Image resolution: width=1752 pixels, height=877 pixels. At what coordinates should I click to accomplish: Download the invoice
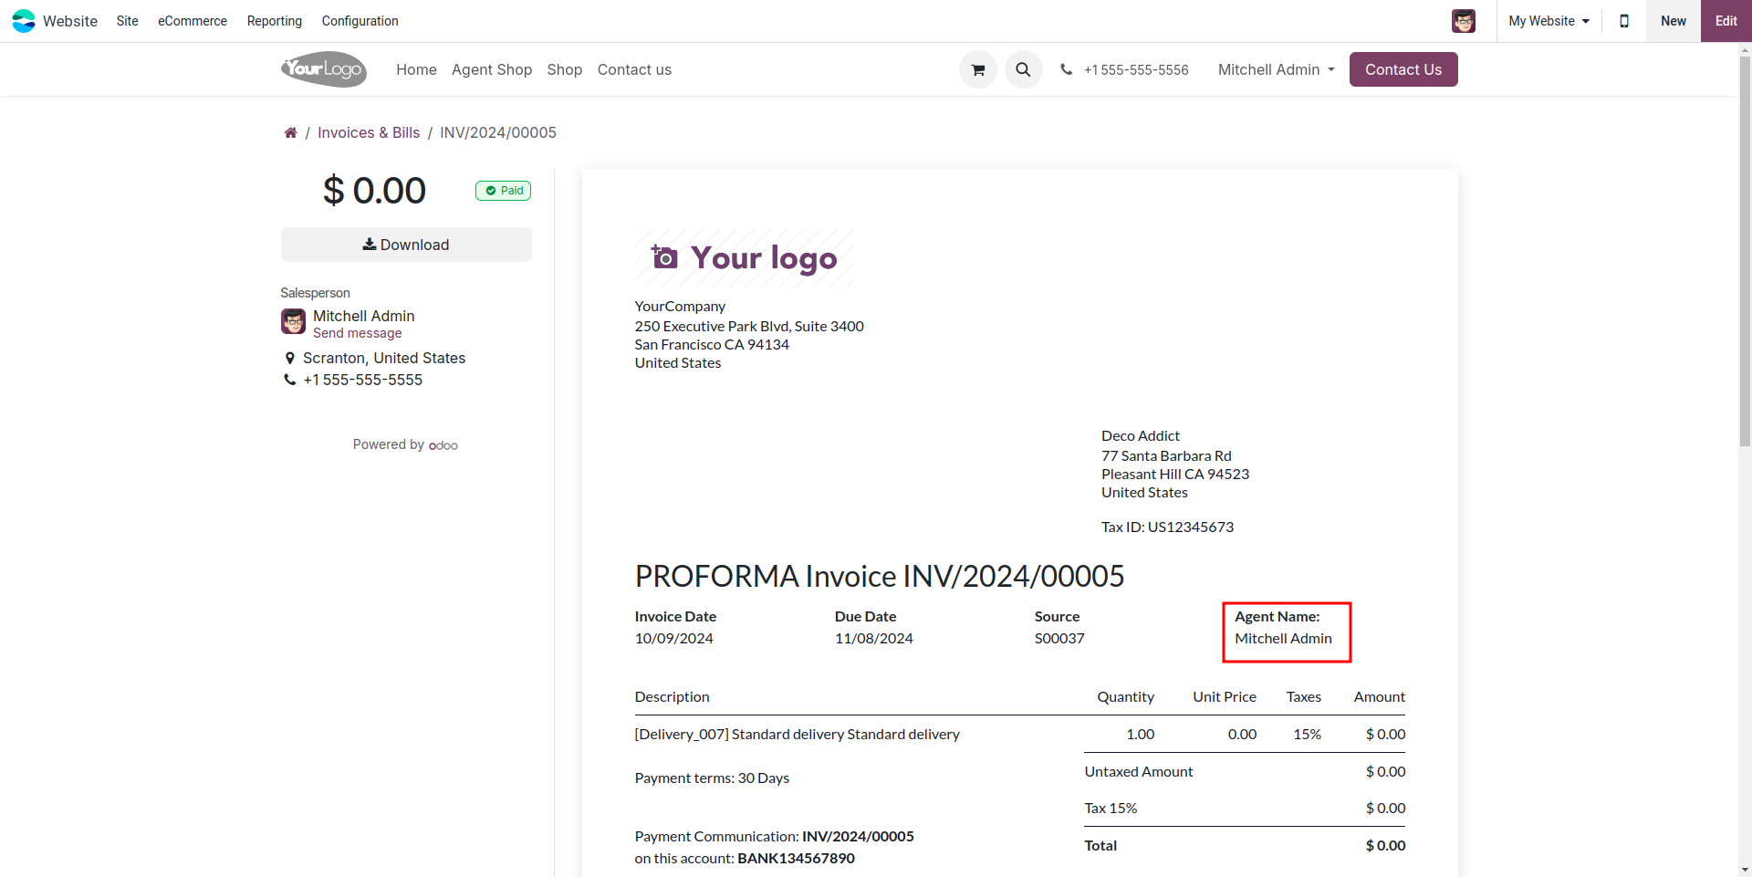[x=406, y=245]
